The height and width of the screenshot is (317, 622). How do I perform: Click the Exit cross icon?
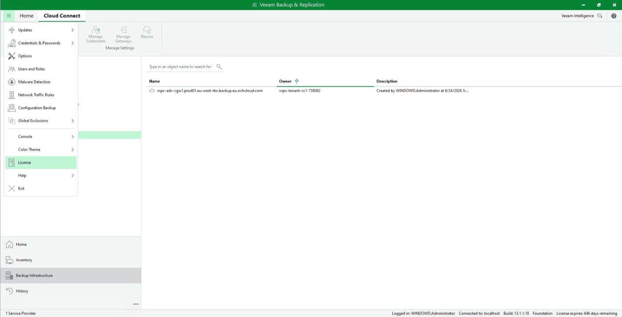pyautogui.click(x=12, y=188)
